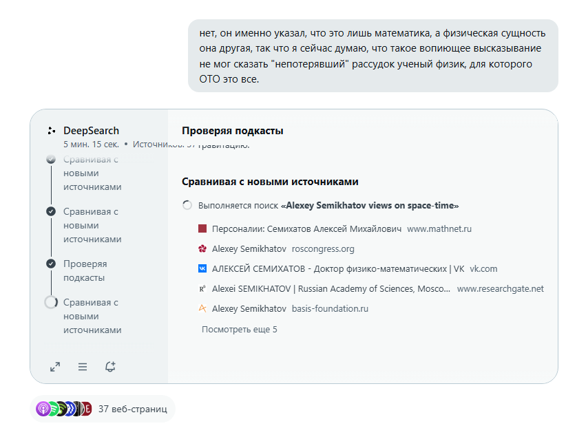Screen dimensions: 566x448
Task: Click the DeepSearch title text
Action: click(92, 131)
